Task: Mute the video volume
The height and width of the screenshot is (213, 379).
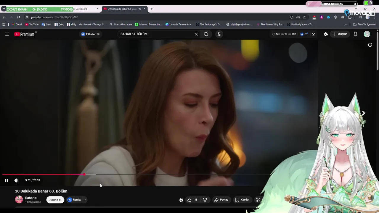Action: pyautogui.click(x=16, y=180)
